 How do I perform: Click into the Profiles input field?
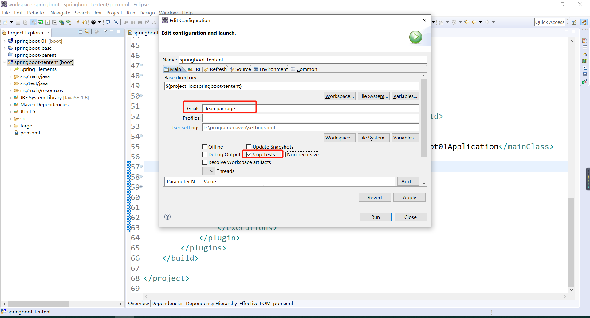310,118
